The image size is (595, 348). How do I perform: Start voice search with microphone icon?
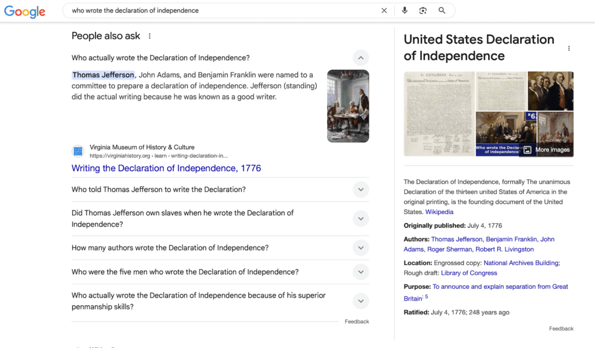[x=404, y=10]
